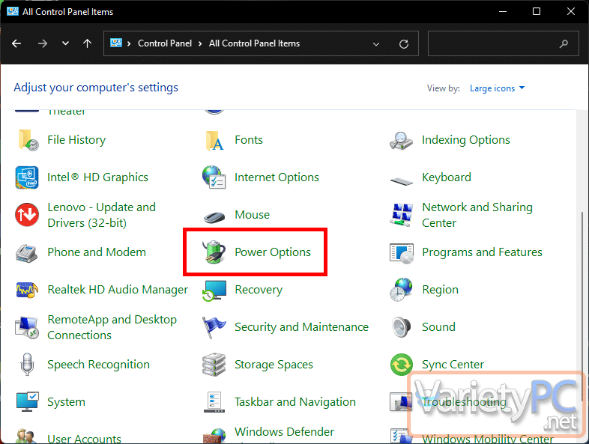Open the Indexing Options link
589x444 pixels.
pyautogui.click(x=466, y=140)
